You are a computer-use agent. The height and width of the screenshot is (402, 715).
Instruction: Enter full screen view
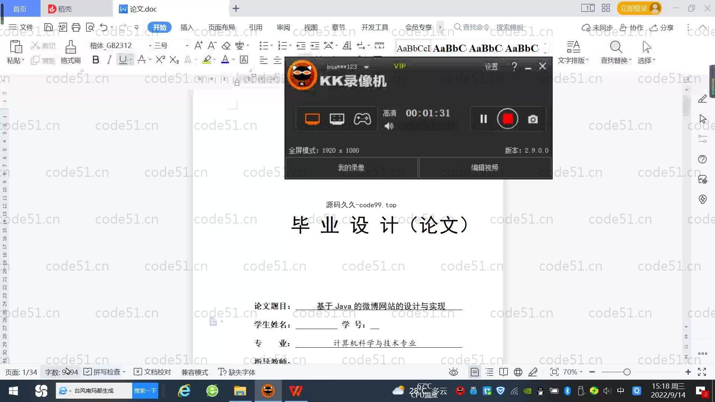click(702, 372)
